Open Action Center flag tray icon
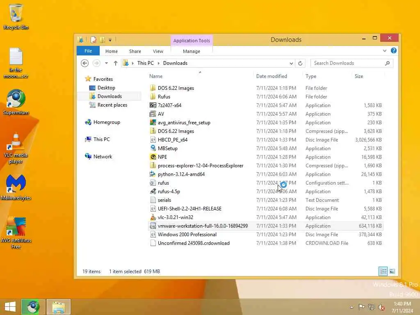 (x=361, y=307)
